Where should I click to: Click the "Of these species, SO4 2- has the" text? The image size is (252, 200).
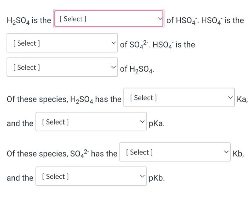pos(62,154)
